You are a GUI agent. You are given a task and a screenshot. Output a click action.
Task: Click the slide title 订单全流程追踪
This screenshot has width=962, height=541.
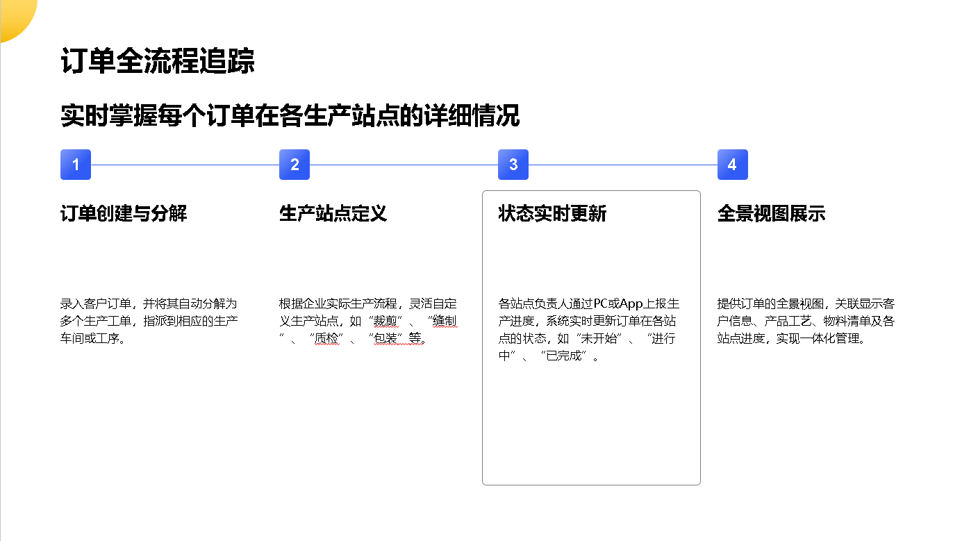(158, 61)
